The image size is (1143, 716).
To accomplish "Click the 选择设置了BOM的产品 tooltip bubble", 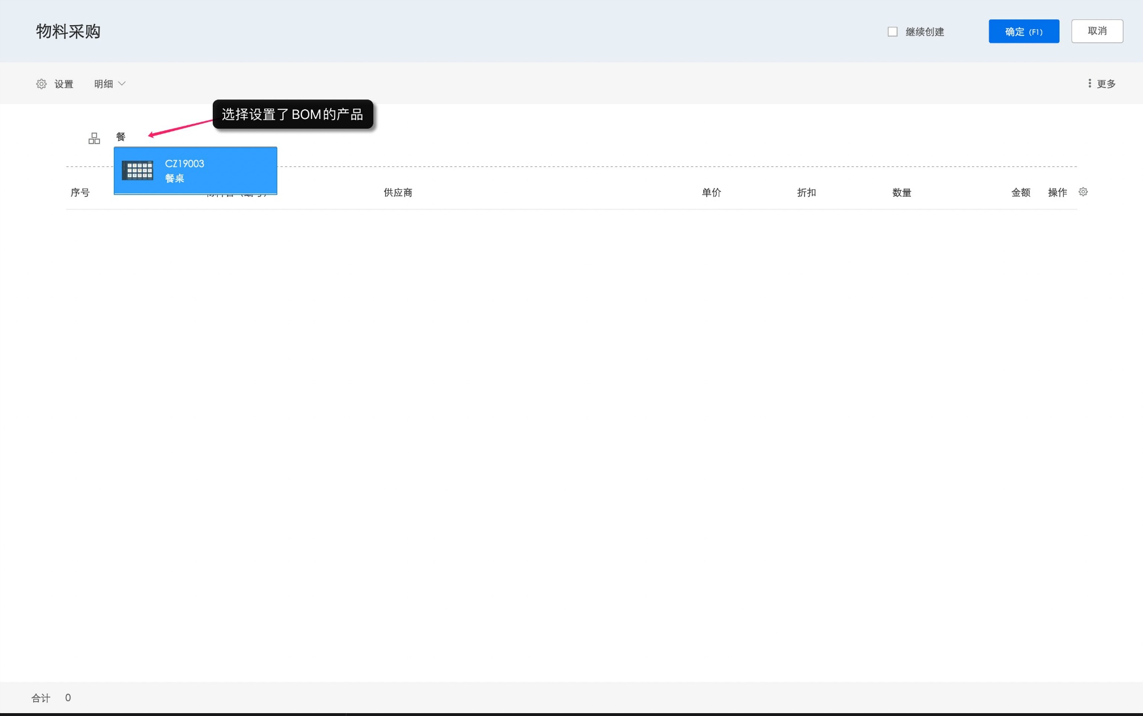I will (293, 114).
